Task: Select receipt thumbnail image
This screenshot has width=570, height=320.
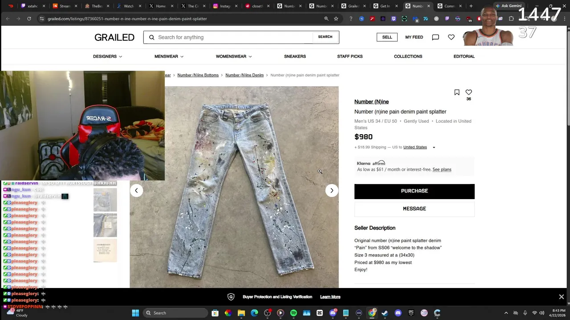Action: pos(105,251)
